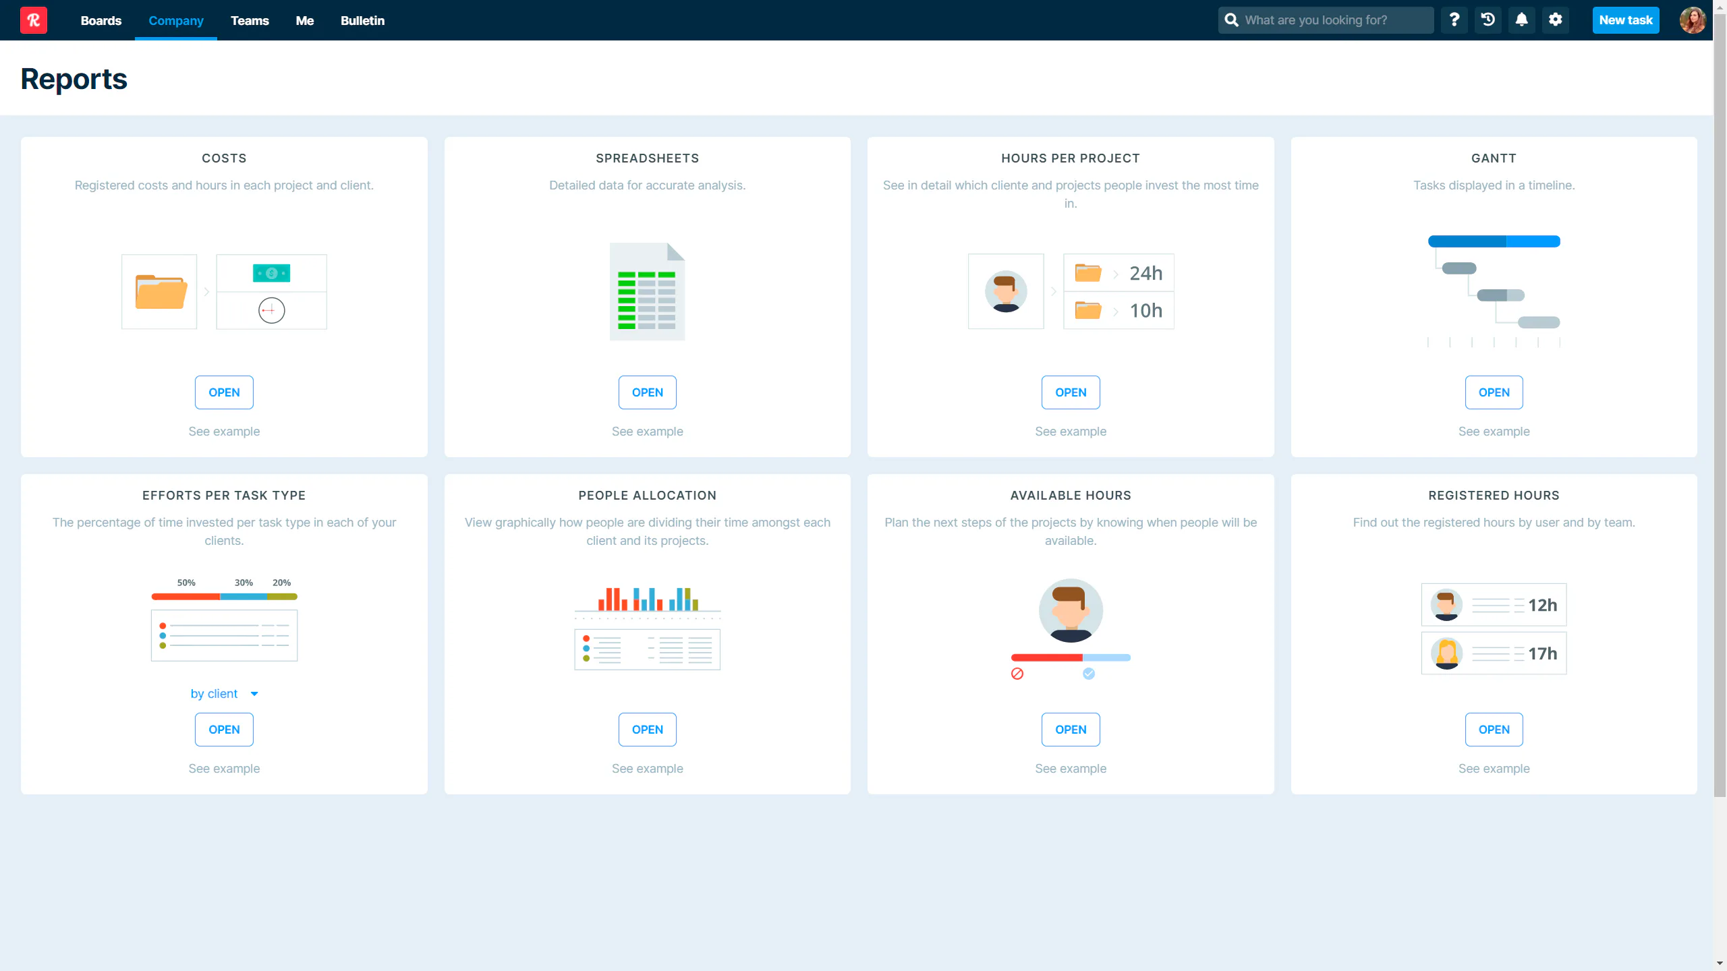Click the 17h registered hours user row
The image size is (1727, 971).
1494,653
